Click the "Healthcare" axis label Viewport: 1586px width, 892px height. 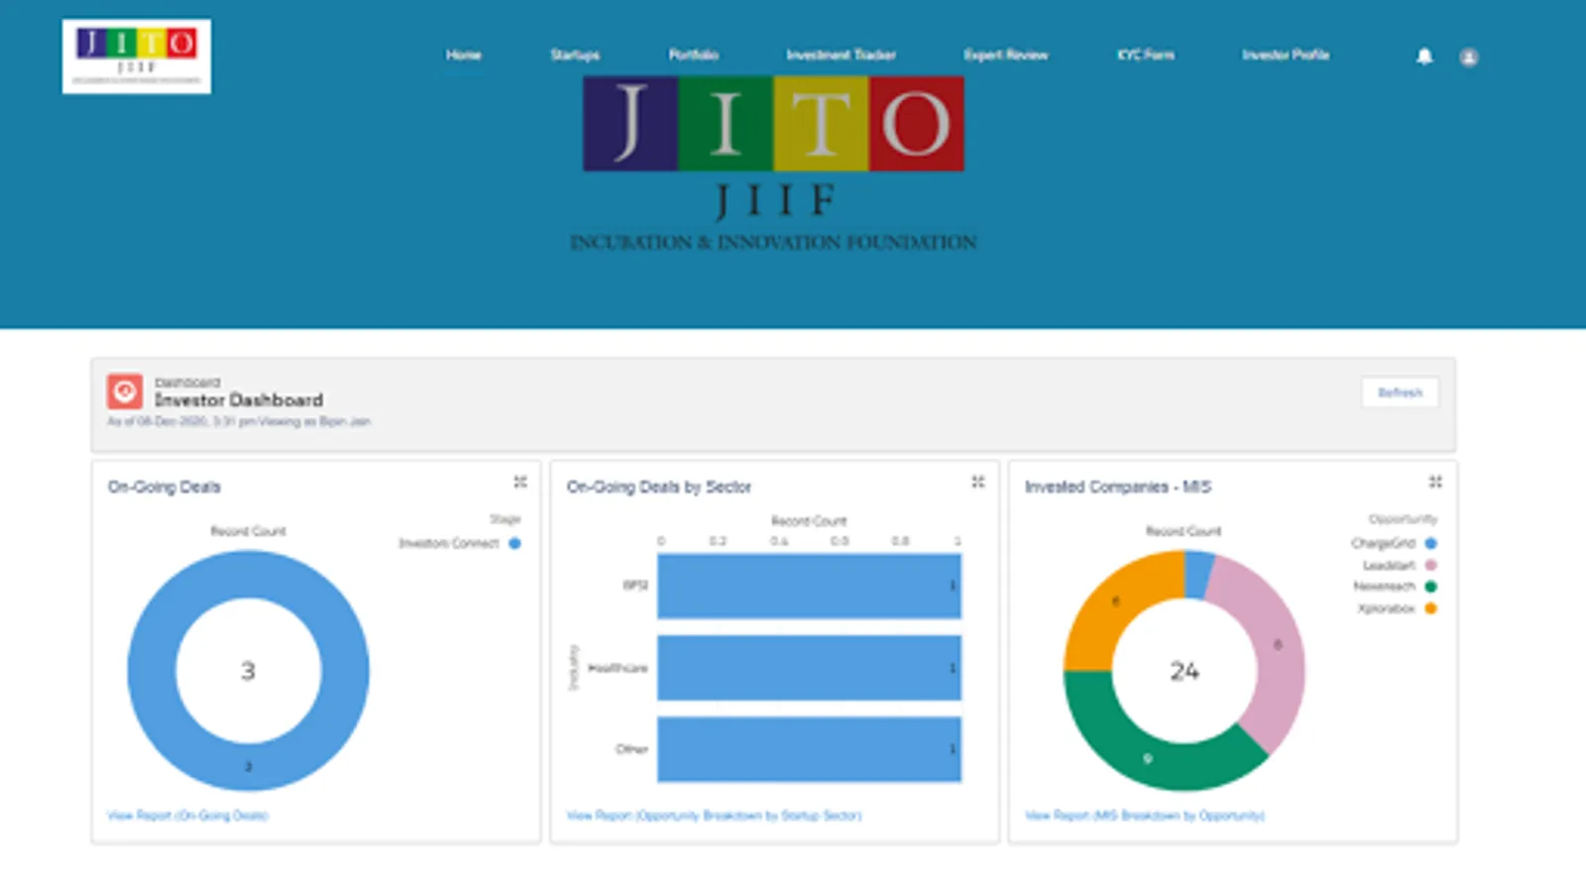pyautogui.click(x=618, y=668)
